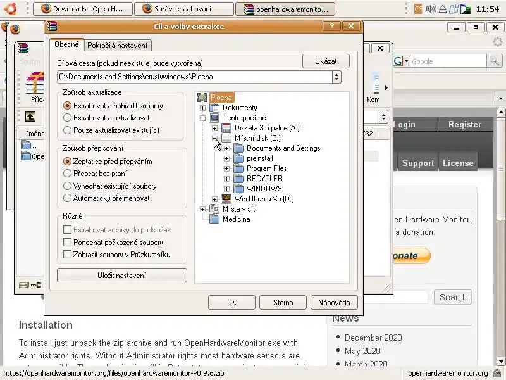
Task: Open the Support tab on website
Action: coord(418,163)
